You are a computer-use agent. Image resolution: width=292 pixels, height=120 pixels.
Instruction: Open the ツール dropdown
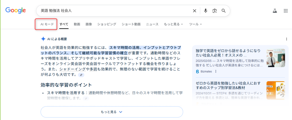coord(195,24)
